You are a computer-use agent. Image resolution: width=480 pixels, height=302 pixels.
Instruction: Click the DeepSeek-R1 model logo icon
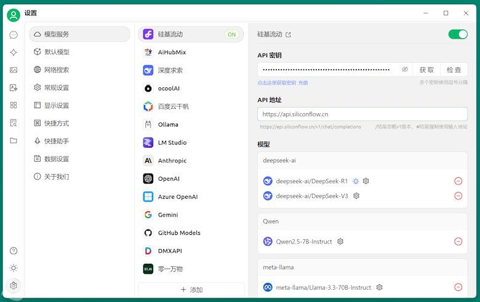268,181
